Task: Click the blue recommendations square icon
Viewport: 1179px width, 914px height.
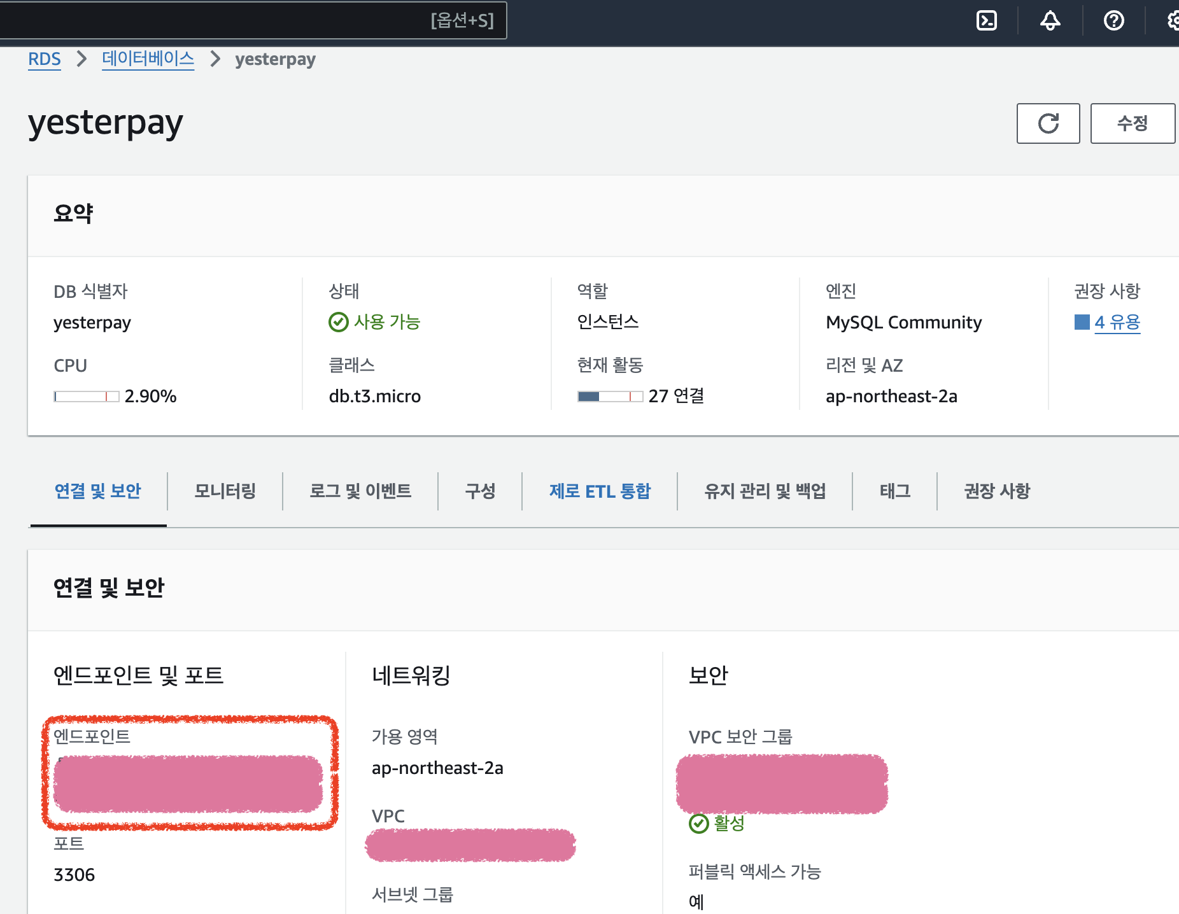Action: click(x=1082, y=322)
